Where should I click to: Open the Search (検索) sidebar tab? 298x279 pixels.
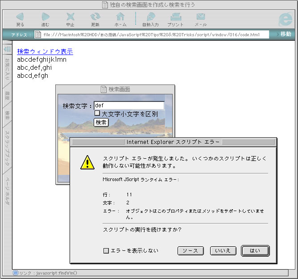pyautogui.click(x=7, y=115)
